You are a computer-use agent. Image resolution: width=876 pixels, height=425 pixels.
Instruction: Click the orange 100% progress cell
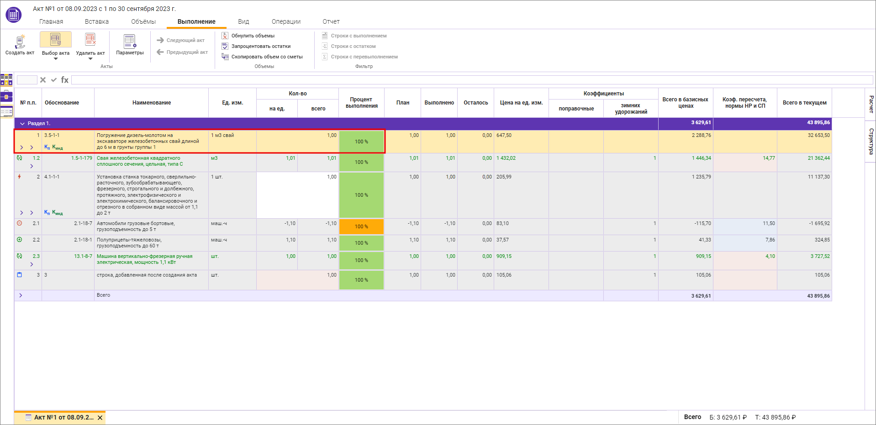tap(361, 226)
